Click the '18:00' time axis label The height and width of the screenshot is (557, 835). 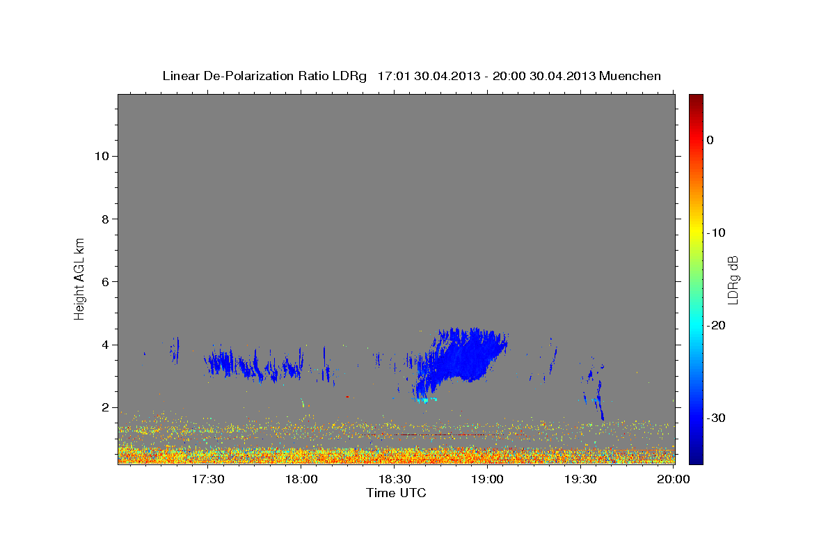point(301,480)
